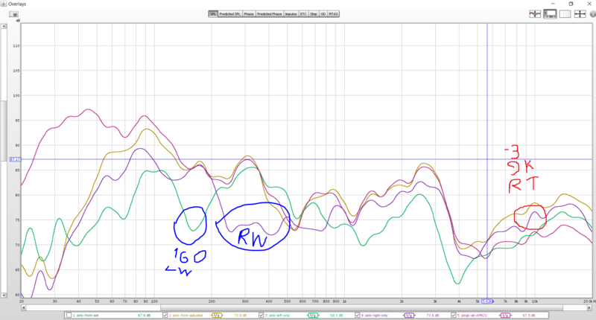Screen dimensions: 596x320
Task: Open the RT60 overlay button
Action: tap(333, 14)
